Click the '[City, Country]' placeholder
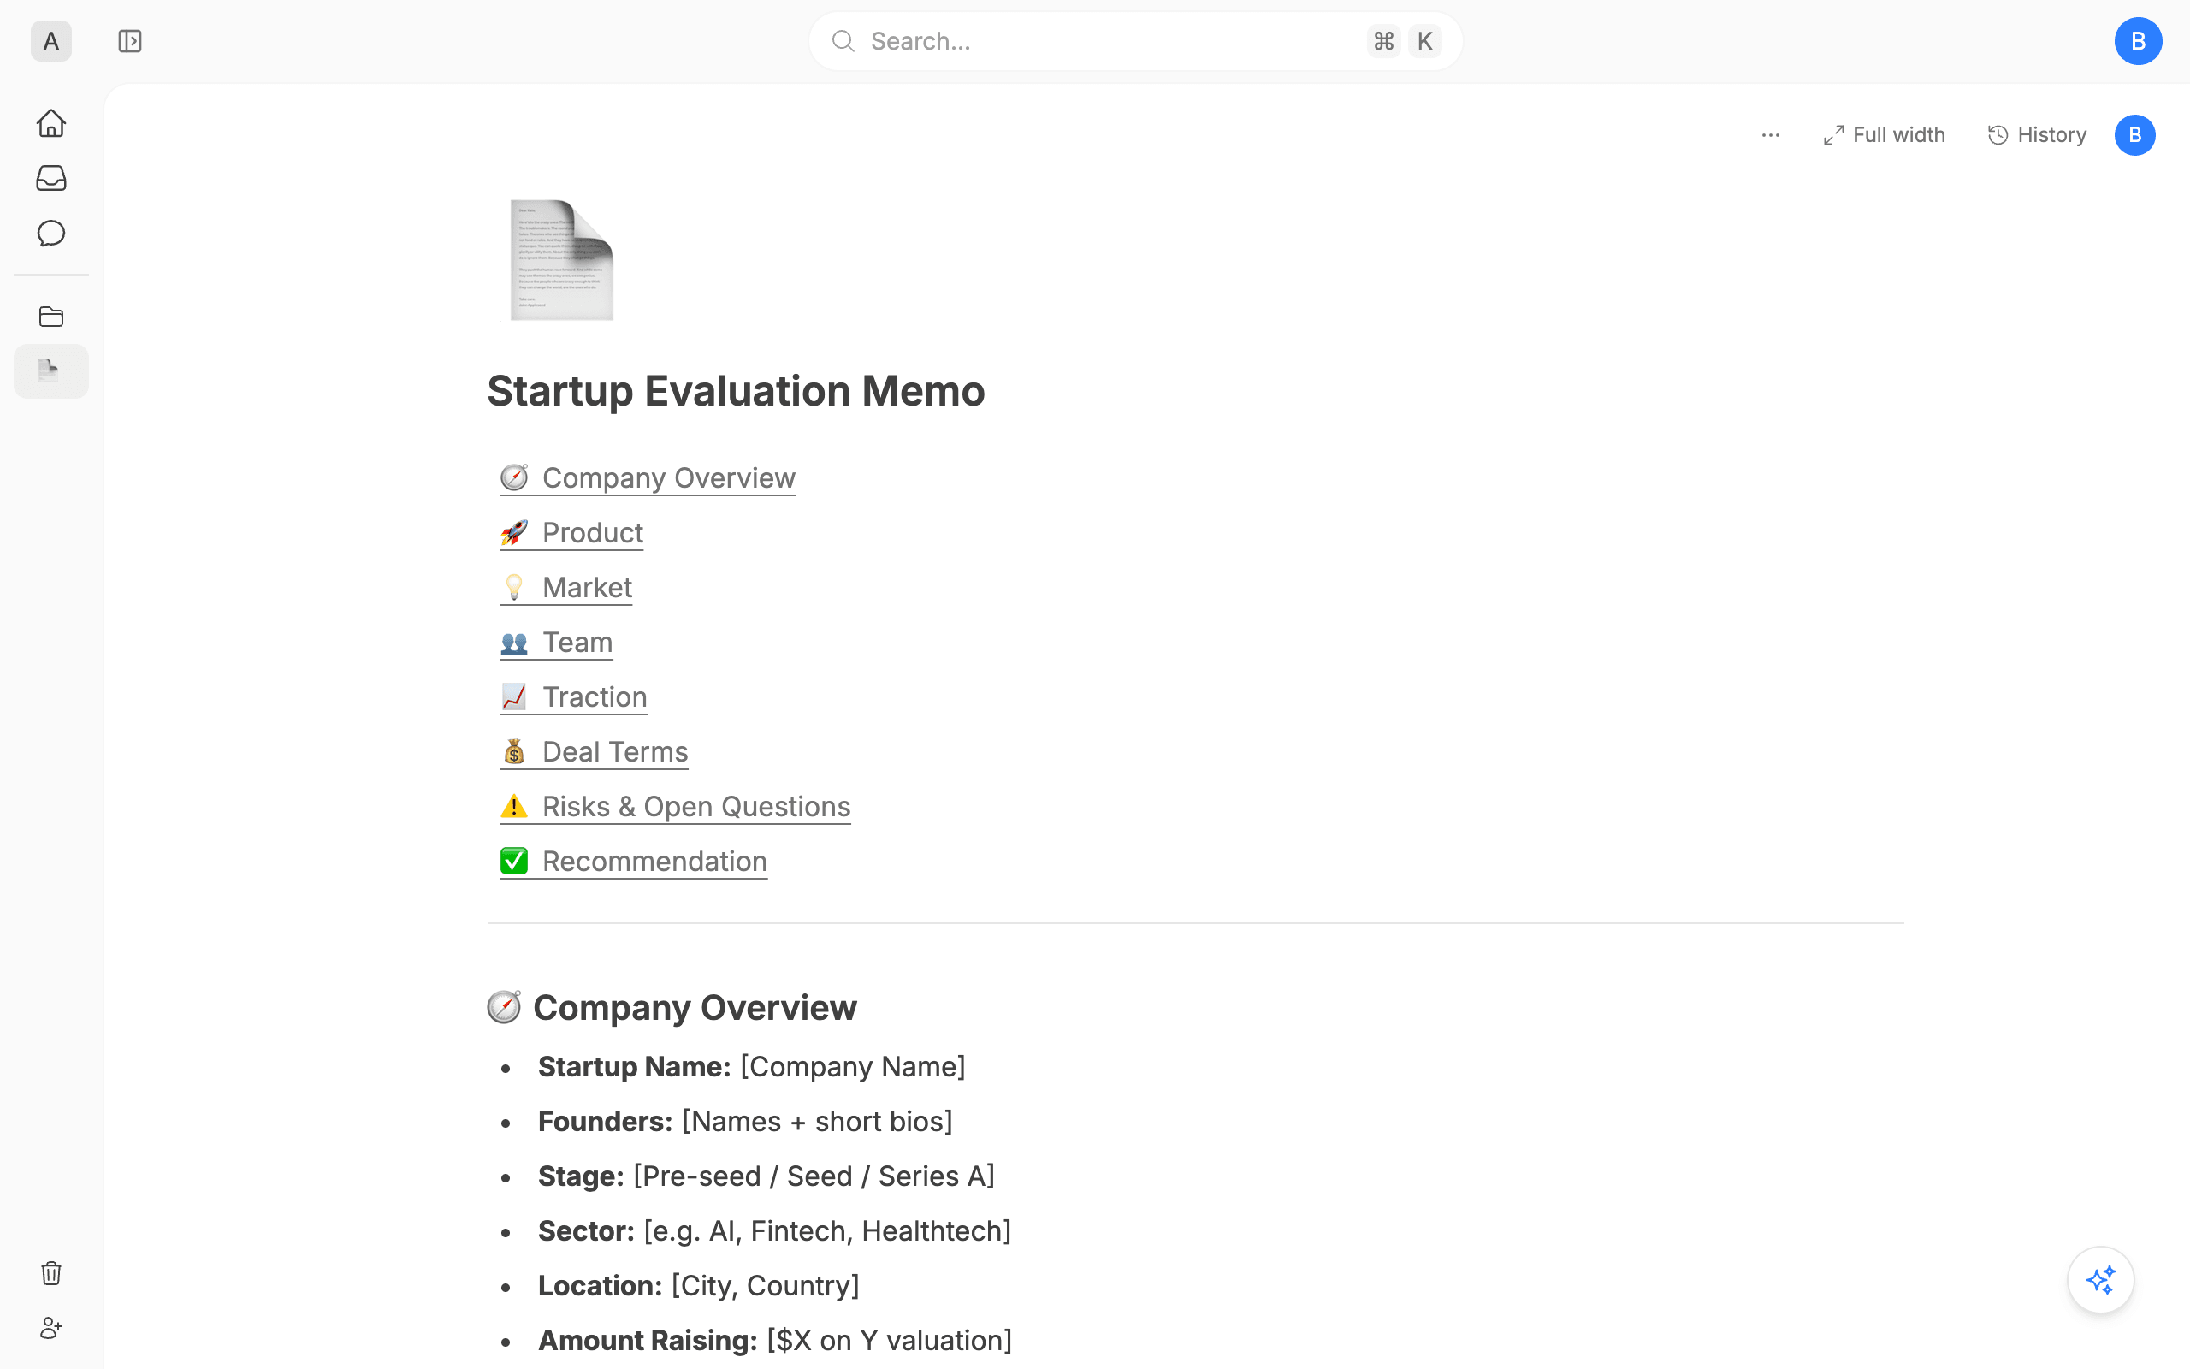The width and height of the screenshot is (2190, 1369). 766,1286
